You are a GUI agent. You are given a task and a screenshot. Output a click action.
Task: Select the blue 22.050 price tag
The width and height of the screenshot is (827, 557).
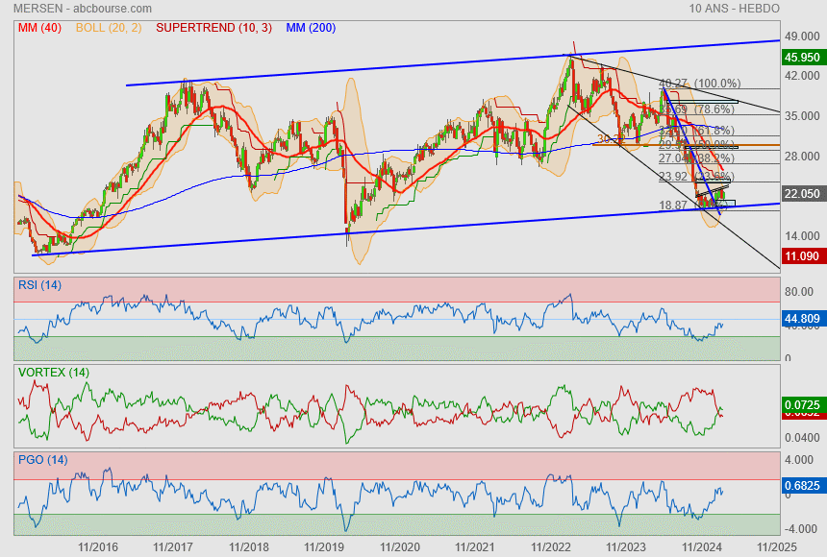802,194
